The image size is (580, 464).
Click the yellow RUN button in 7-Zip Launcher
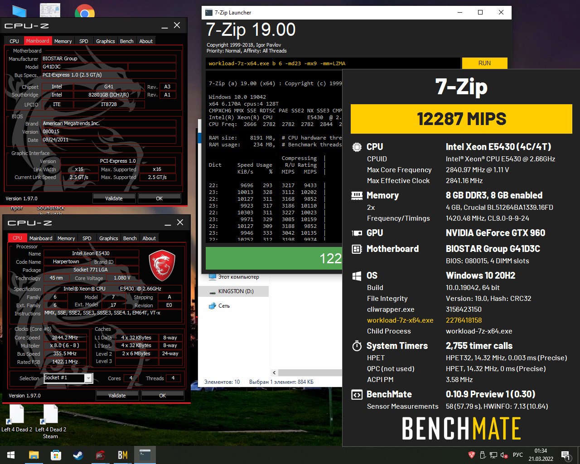484,63
